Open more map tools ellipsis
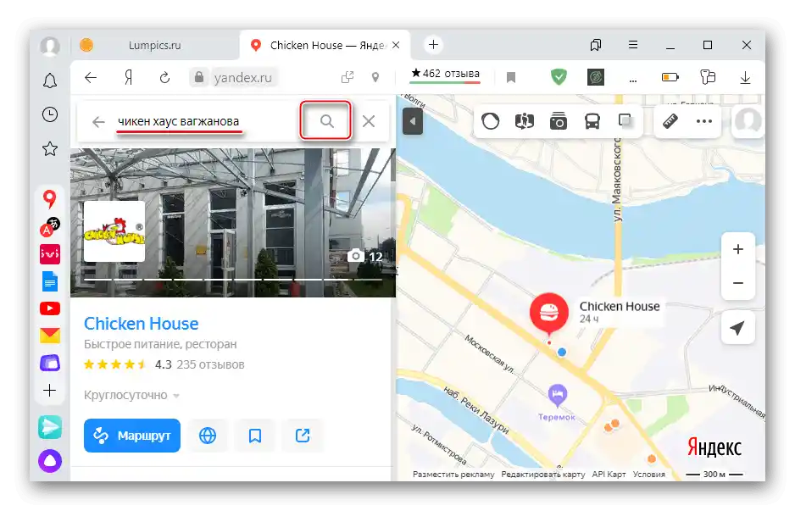Viewport: 795px width, 511px height. [x=704, y=121]
